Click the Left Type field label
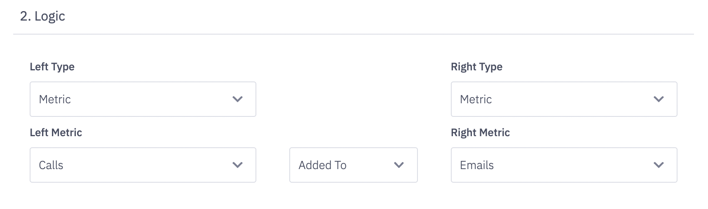Image resolution: width=708 pixels, height=209 pixels. [x=52, y=67]
